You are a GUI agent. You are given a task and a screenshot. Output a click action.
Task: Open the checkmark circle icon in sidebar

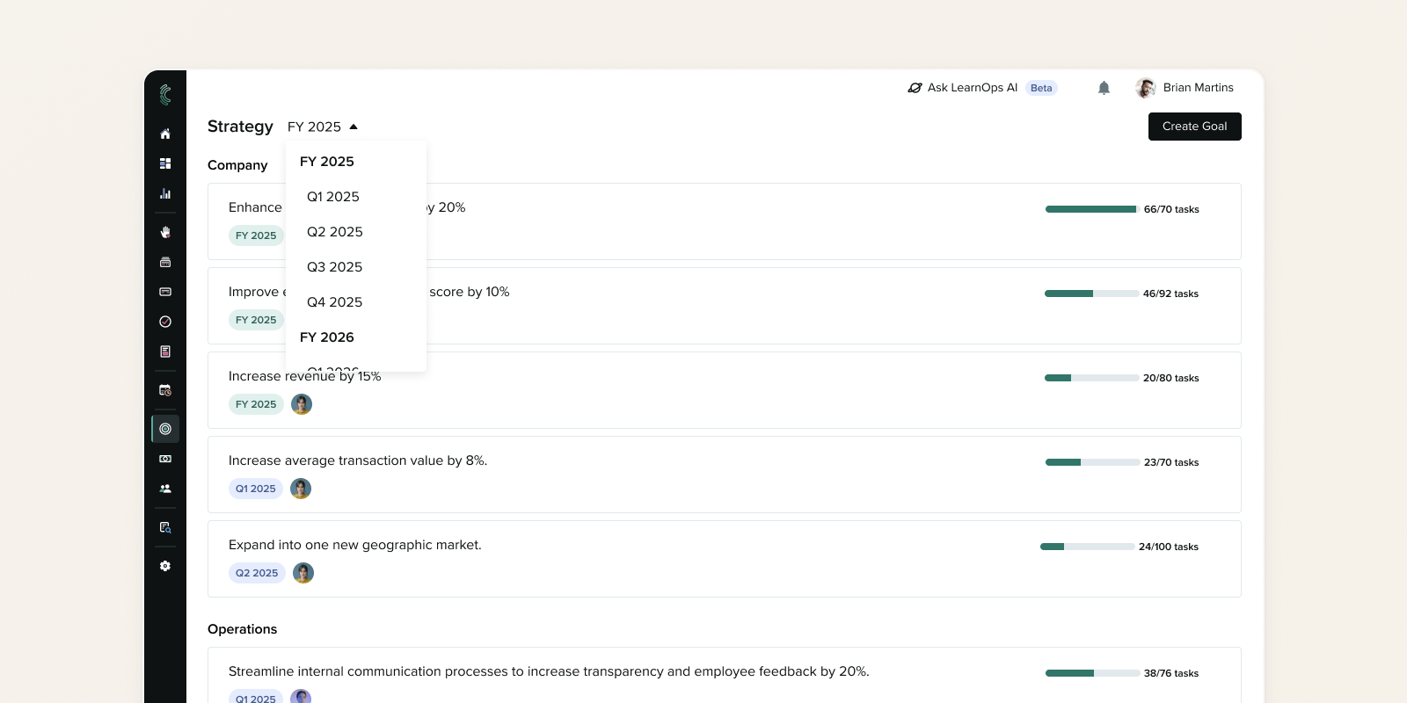(165, 322)
